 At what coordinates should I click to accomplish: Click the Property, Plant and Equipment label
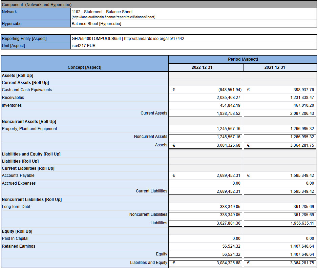point(29,129)
